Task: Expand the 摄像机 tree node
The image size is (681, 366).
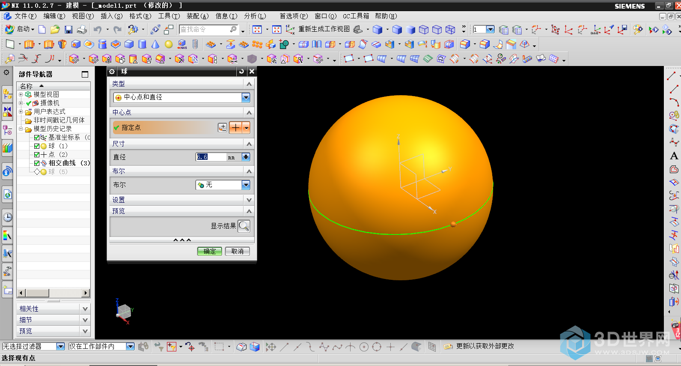Action: point(21,103)
